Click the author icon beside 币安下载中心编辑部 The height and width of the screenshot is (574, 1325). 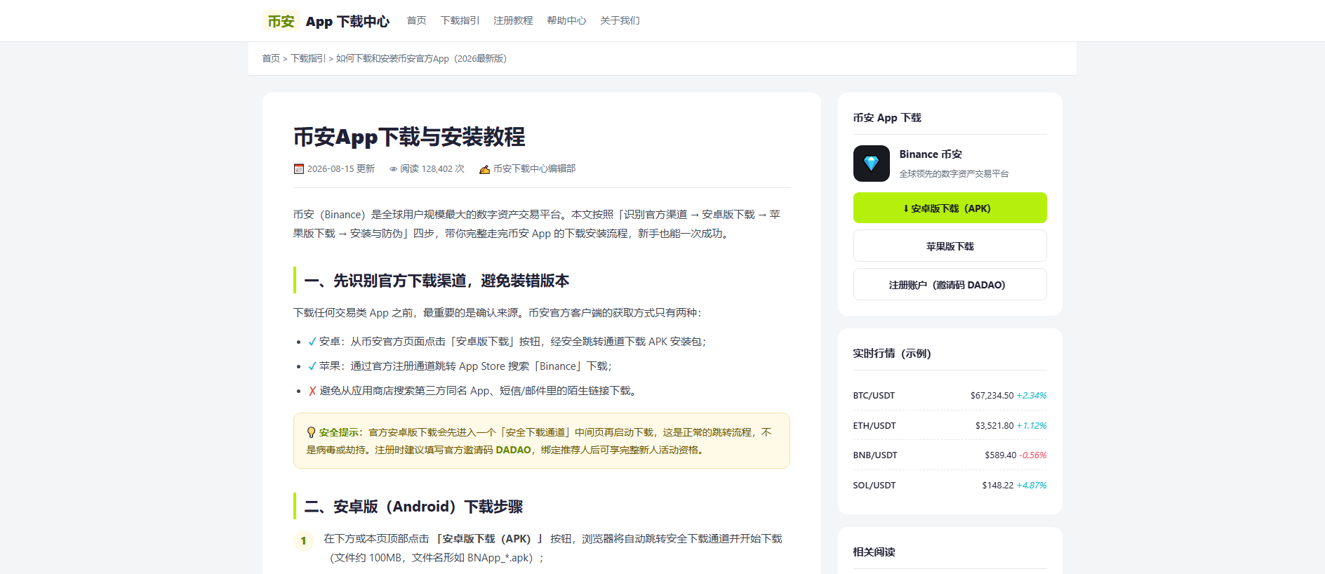(x=484, y=169)
